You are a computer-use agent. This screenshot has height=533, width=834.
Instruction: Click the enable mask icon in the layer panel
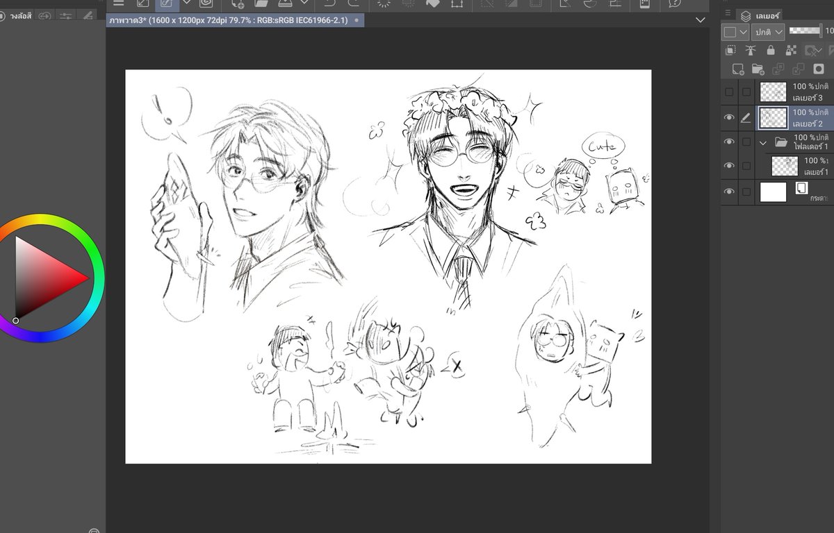(812, 50)
